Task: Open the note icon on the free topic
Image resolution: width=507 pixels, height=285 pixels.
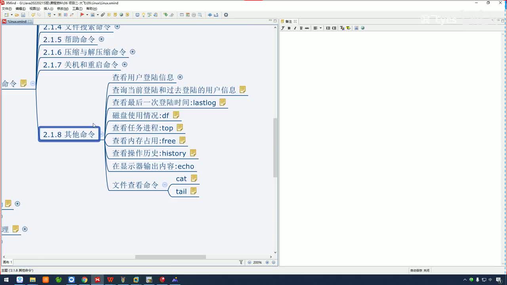Action: [x=183, y=140]
